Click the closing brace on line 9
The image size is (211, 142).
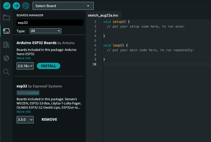[104, 60]
